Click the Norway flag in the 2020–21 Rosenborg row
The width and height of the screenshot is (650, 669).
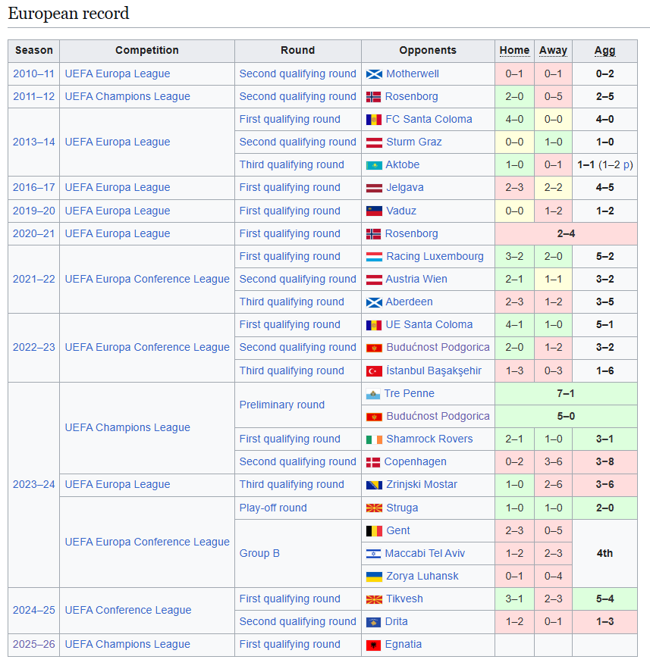click(x=374, y=234)
